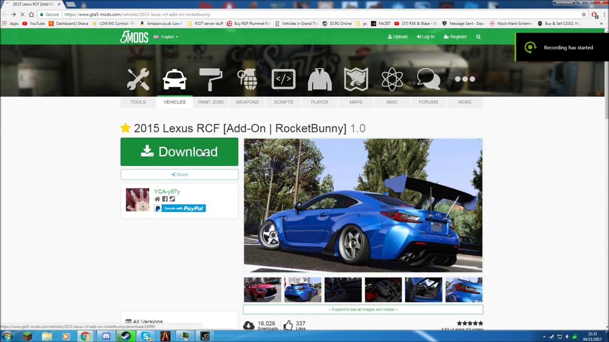Image resolution: width=609 pixels, height=342 pixels.
Task: View the second blue Lexus thumbnail
Action: [x=303, y=290]
